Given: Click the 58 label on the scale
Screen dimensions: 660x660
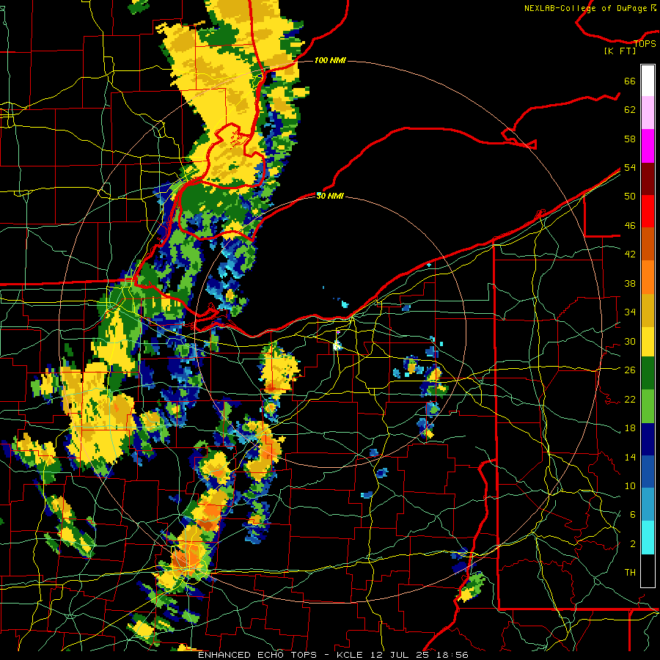Looking at the screenshot, I should point(630,139).
